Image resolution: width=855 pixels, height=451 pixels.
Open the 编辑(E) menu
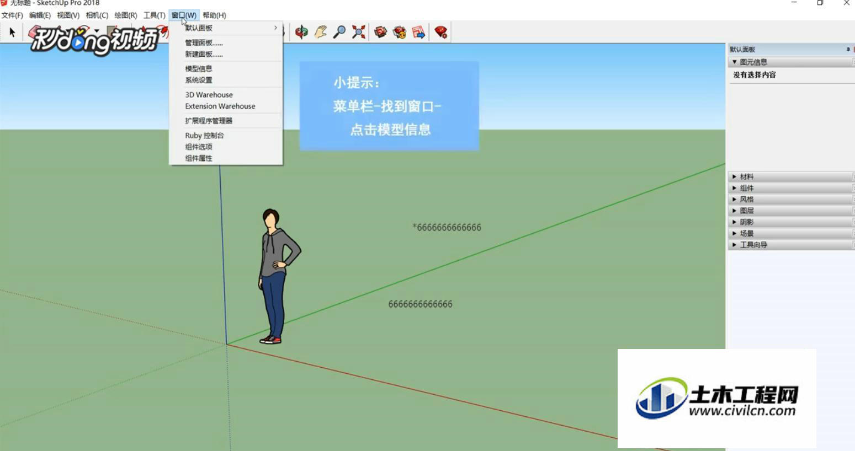tap(40, 15)
